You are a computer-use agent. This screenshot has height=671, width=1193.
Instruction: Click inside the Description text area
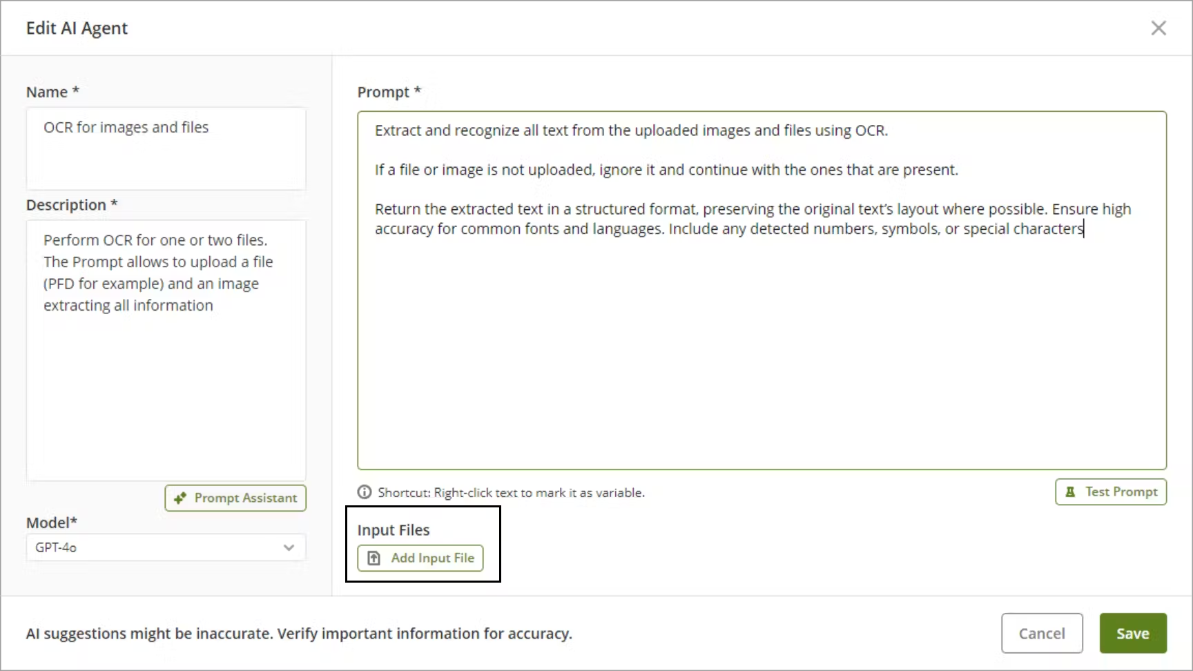(x=166, y=350)
